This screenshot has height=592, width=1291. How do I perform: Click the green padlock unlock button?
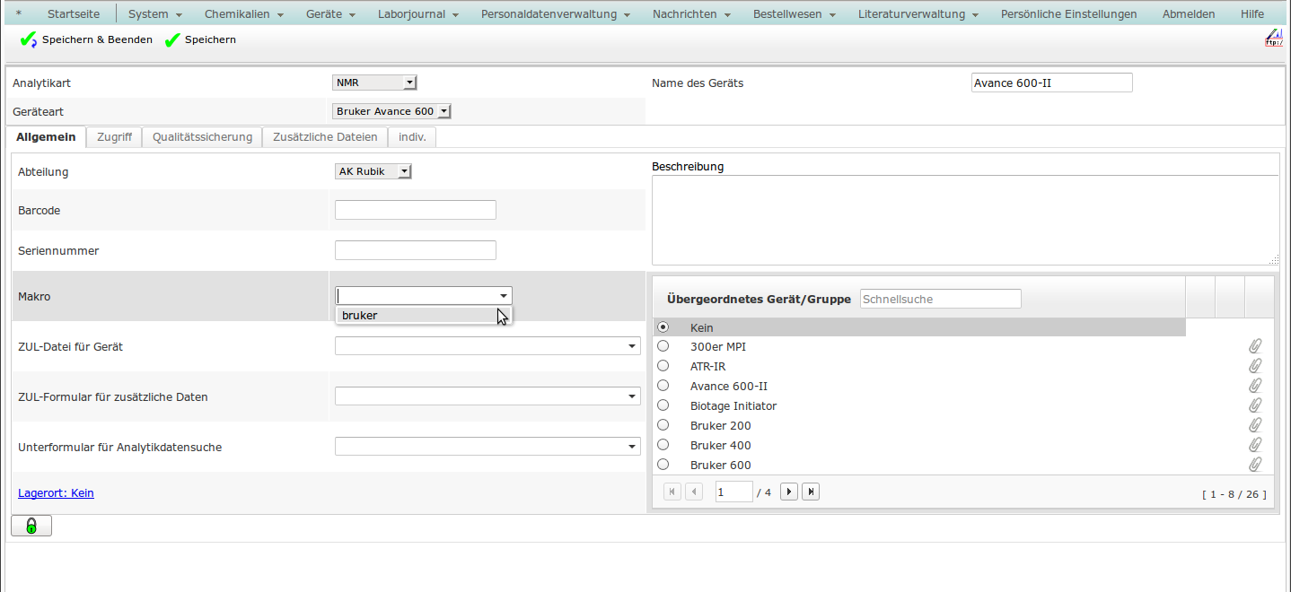[x=31, y=526]
